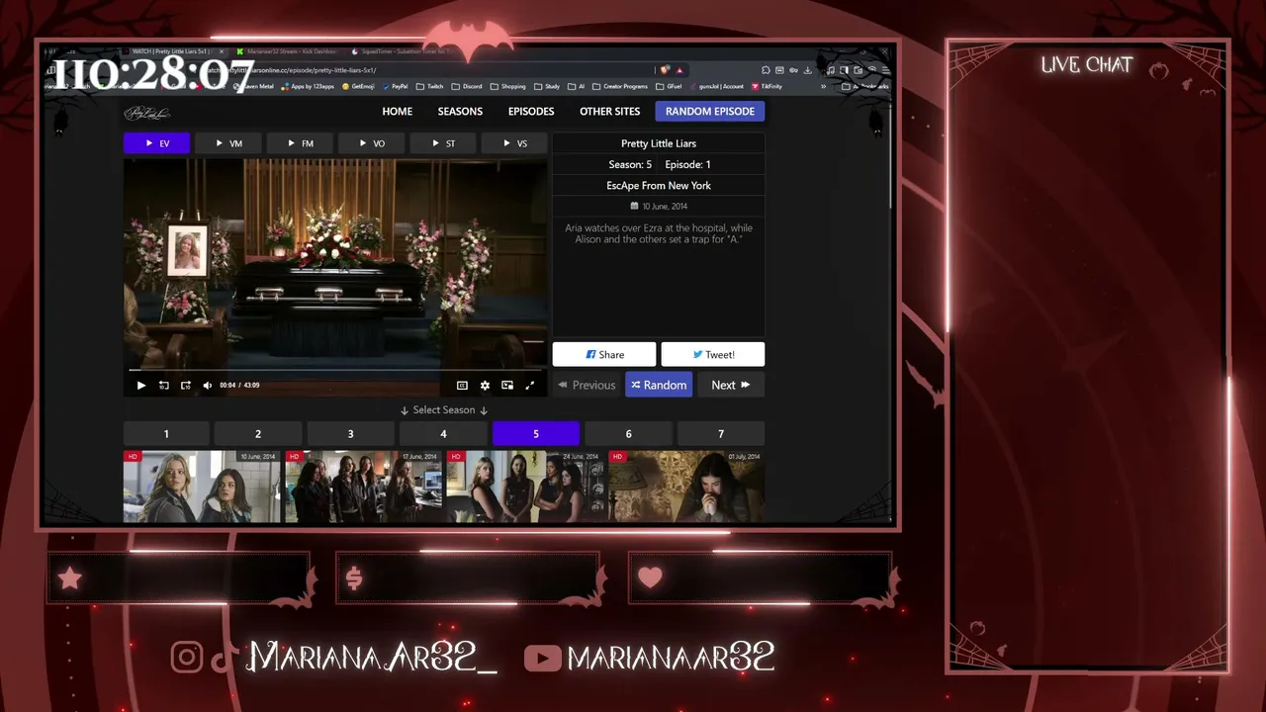Show more bookmarks via the overflow chevron
Viewport: 1266px width, 712px height.
824,87
